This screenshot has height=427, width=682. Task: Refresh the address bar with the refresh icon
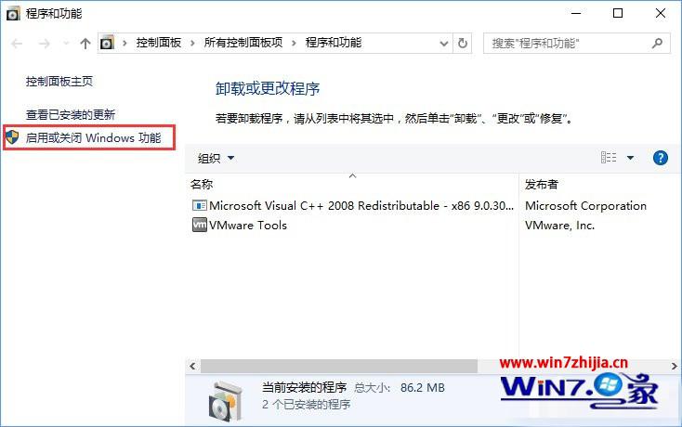point(463,43)
